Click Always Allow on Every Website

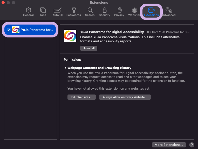tap(125, 97)
